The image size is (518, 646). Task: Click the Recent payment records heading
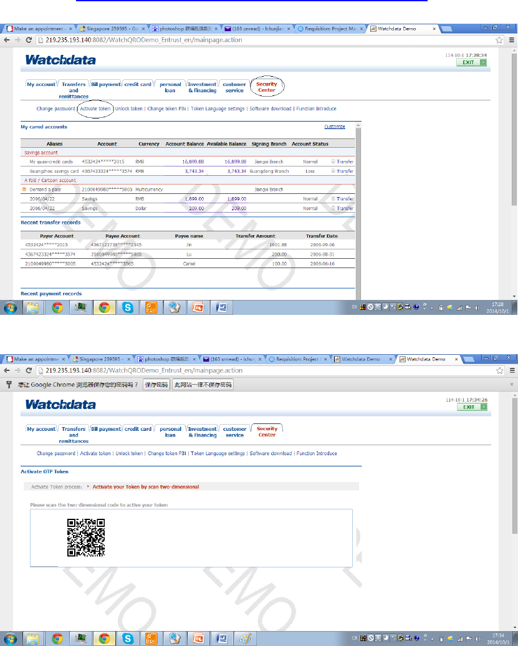51,294
